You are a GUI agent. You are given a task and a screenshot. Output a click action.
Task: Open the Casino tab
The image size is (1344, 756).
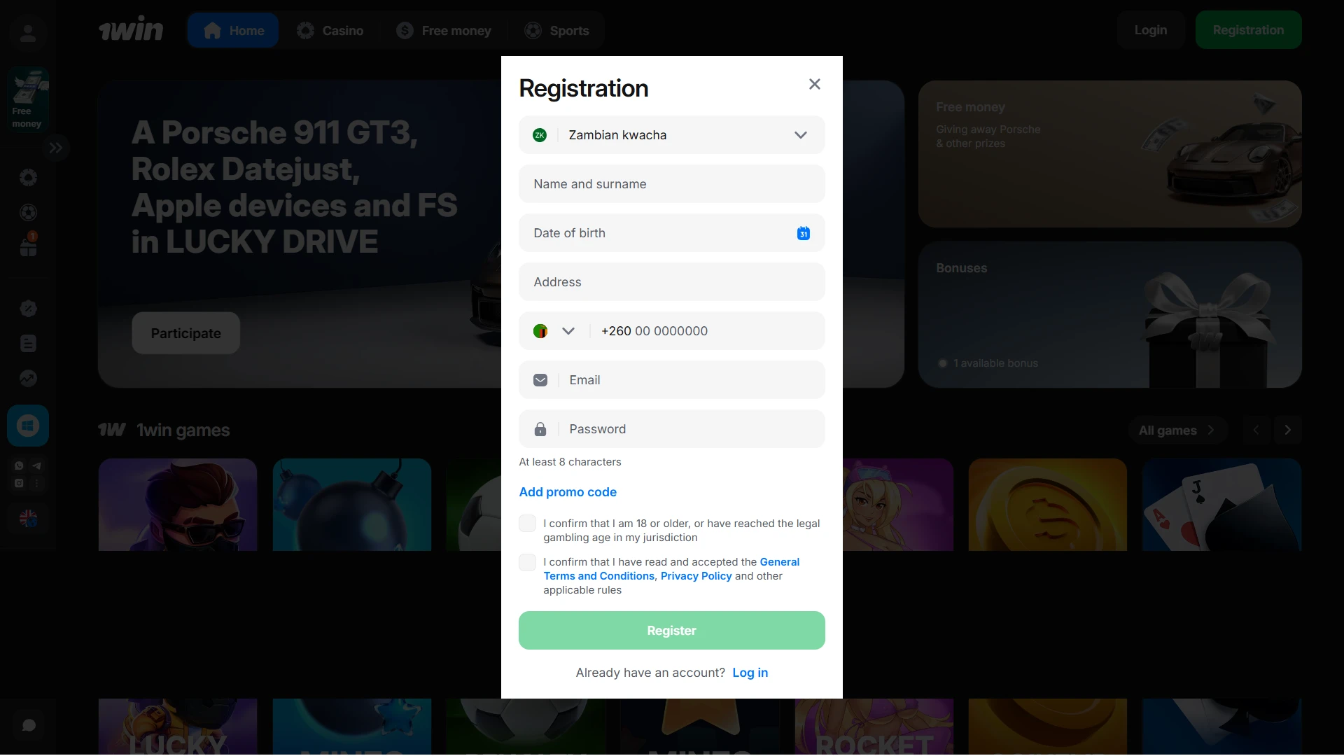(x=330, y=31)
